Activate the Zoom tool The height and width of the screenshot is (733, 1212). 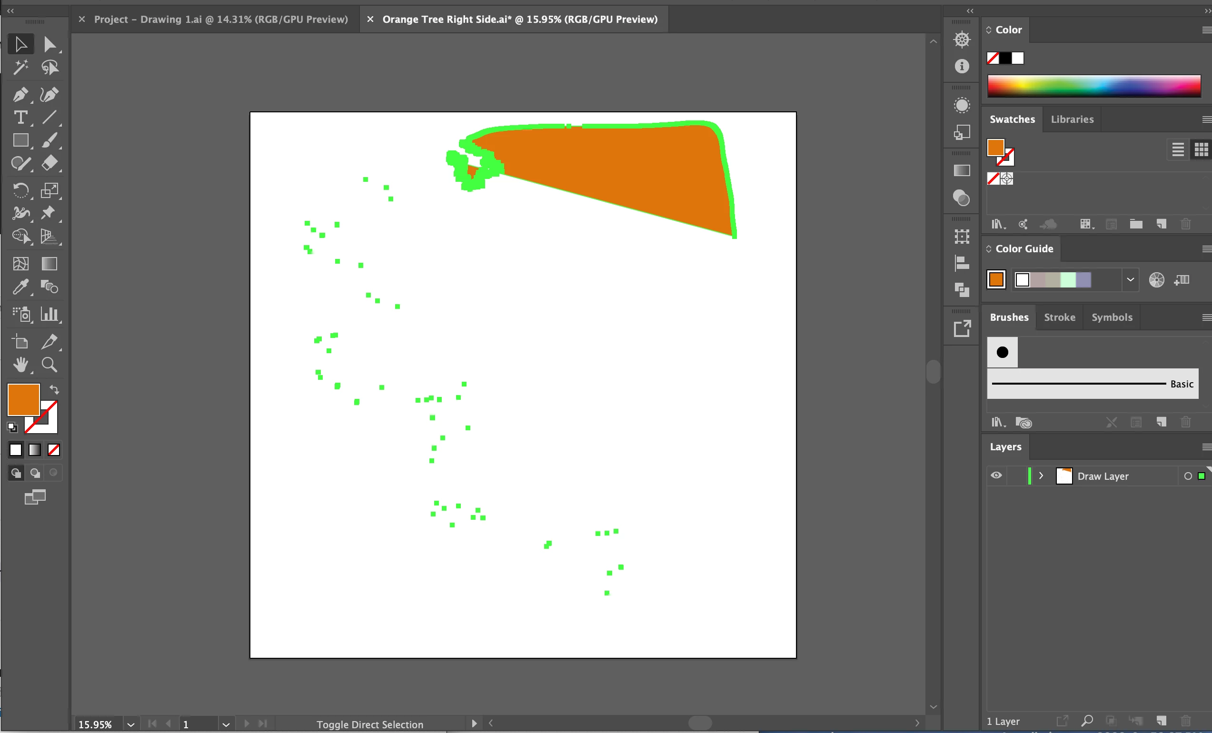(x=49, y=365)
